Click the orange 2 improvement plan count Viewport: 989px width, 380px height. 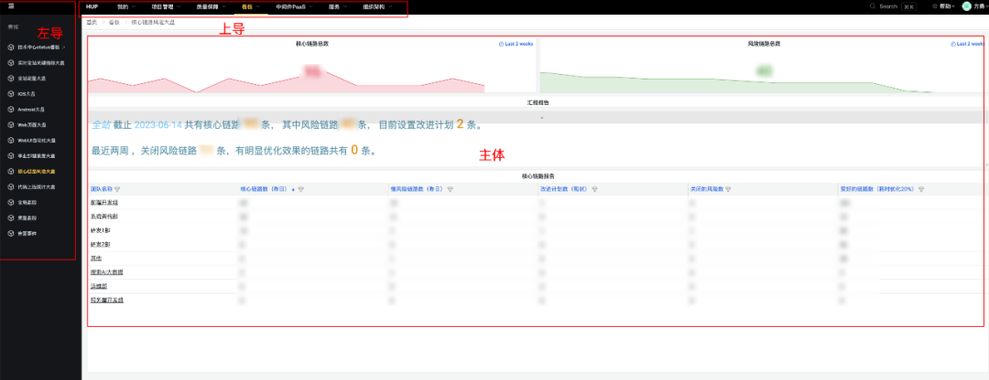coord(460,124)
